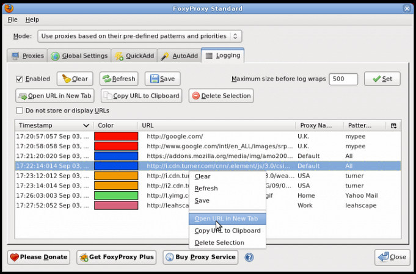Switch to the Proxies tab
416x274 pixels.
click(27, 56)
